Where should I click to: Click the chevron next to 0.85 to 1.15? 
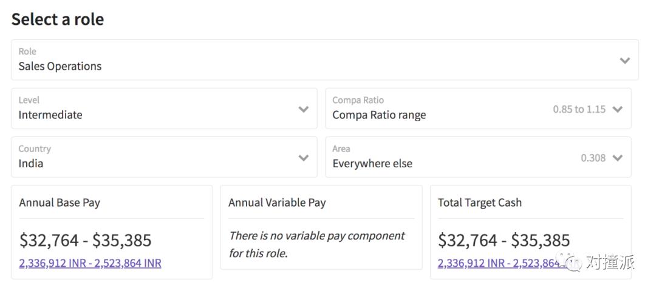[618, 110]
